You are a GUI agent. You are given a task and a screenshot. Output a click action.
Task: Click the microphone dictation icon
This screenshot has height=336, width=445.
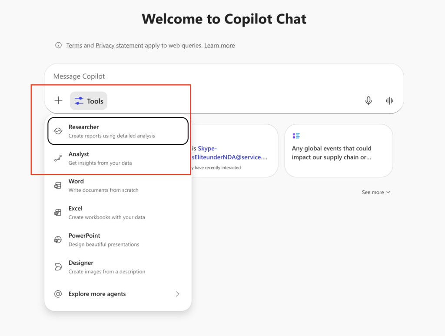pyautogui.click(x=369, y=101)
